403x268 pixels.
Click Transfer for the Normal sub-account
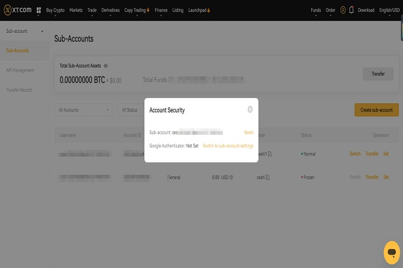pos(372,153)
